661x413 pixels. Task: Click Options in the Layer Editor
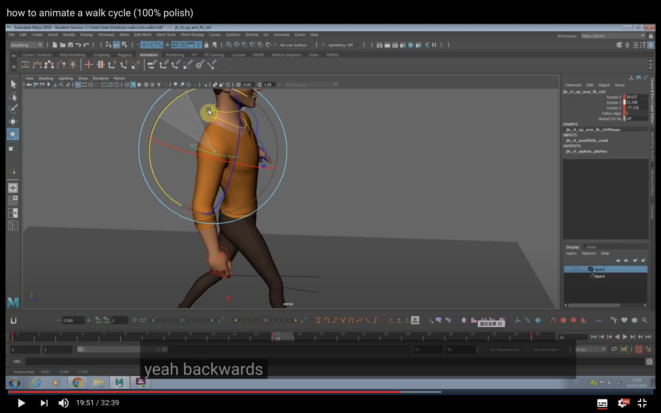[x=588, y=253]
